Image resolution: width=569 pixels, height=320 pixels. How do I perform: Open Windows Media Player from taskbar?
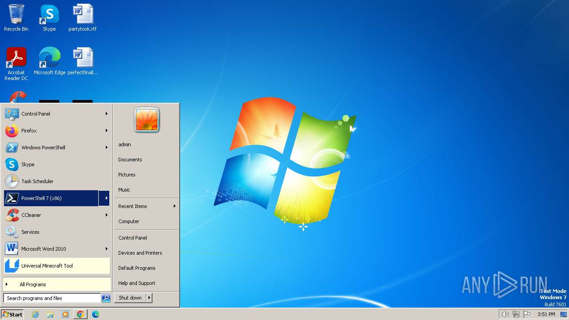(65, 314)
